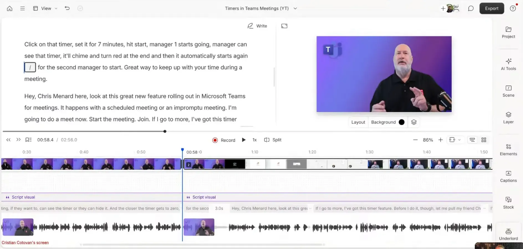Viewport: 523px width, 249px height.
Task: Open the Scene panel
Action: click(508, 91)
